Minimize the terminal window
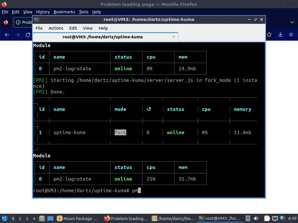This screenshot has width=298, height=223. [249, 19]
